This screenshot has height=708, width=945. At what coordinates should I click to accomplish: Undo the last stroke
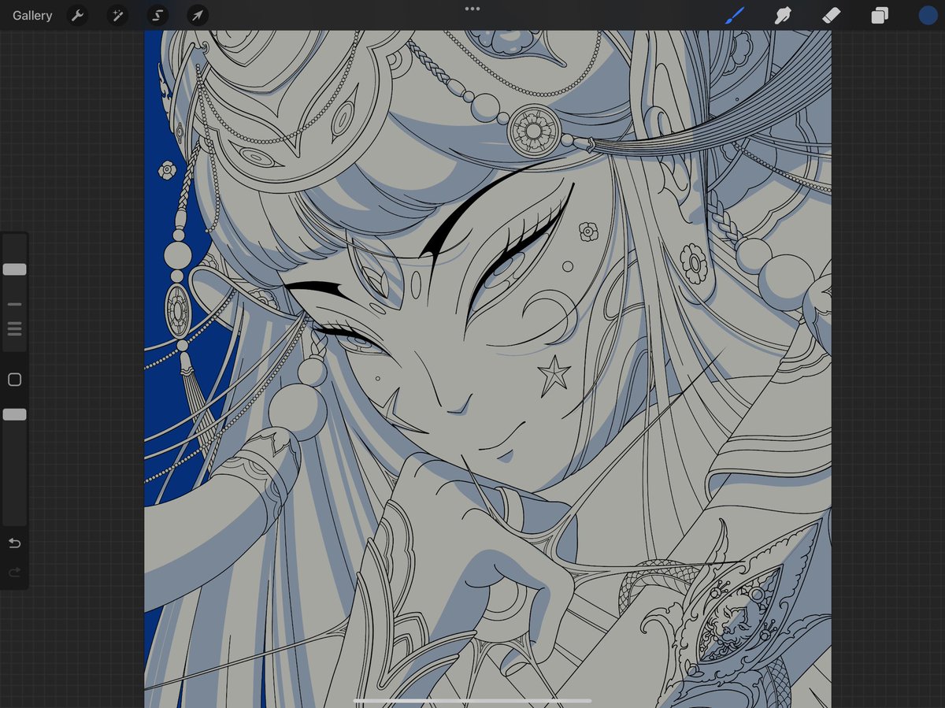tap(14, 543)
